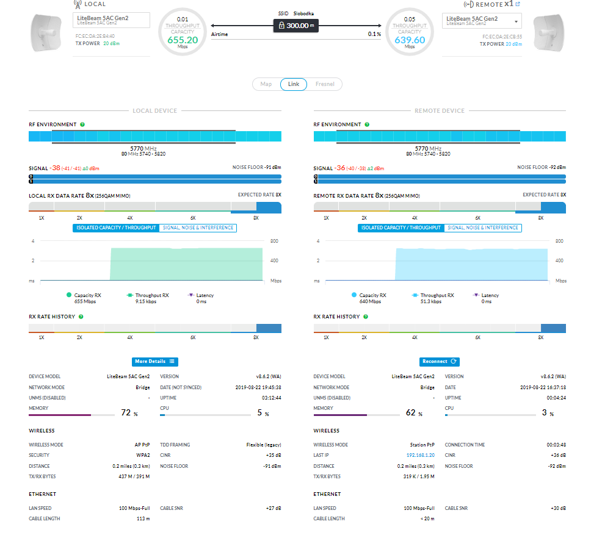Viewport: 591px width, 538px height.
Task: Click the local RF Environment help icon
Action: point(82,124)
